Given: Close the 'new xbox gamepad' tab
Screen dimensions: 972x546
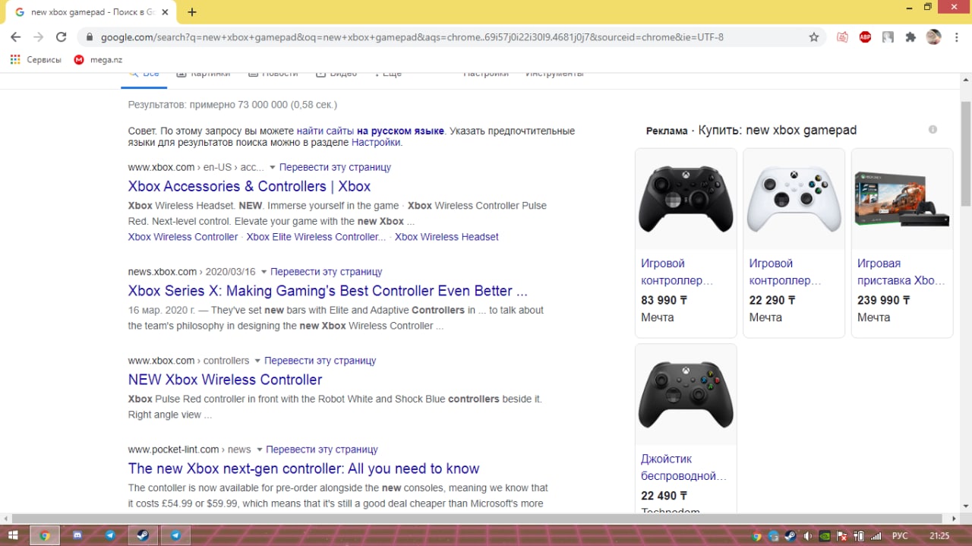Looking at the screenshot, I should 165,12.
